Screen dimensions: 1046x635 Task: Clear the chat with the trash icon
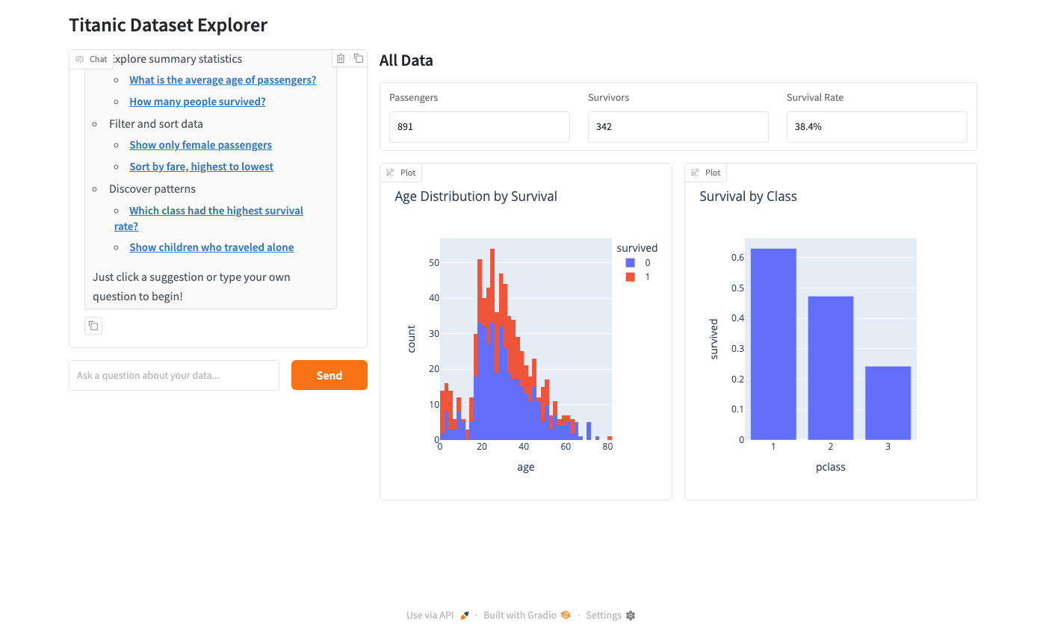pyautogui.click(x=341, y=58)
